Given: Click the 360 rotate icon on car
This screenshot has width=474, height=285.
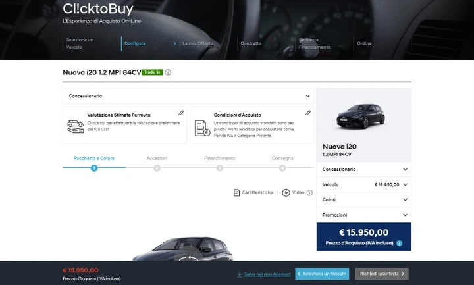Looking at the screenshot, I should click(189, 258).
